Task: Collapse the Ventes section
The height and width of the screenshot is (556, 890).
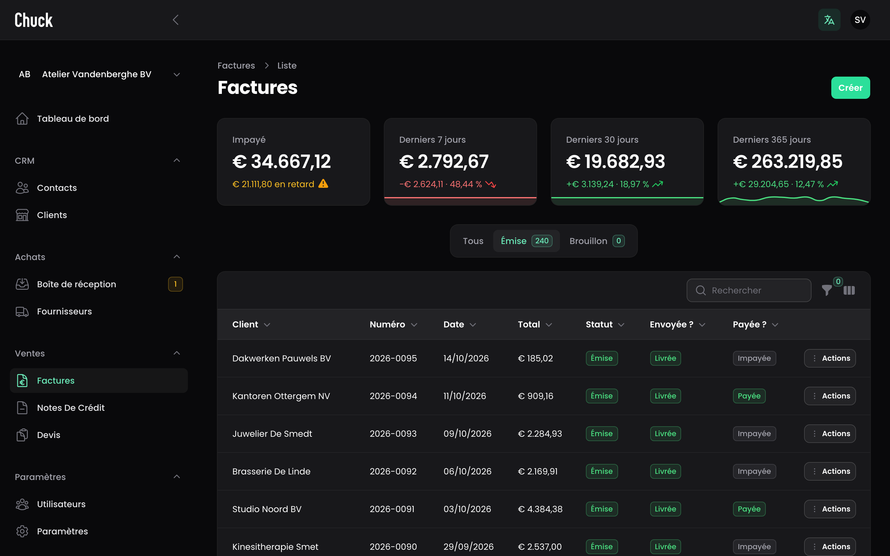Action: [176, 353]
